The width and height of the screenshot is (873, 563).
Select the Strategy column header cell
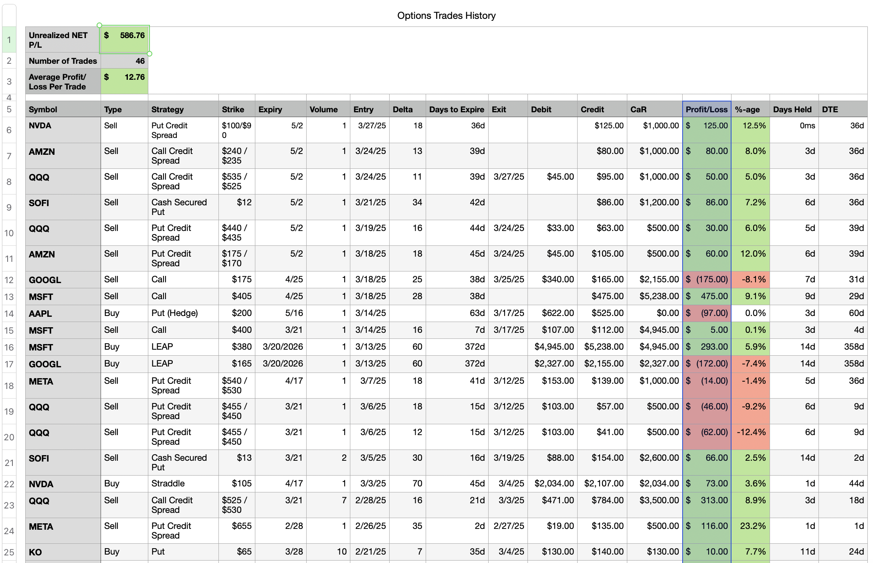point(183,109)
